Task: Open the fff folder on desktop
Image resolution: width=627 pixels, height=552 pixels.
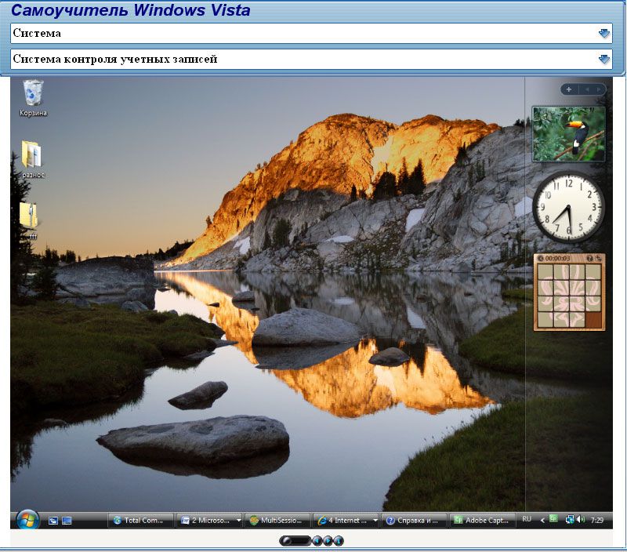Action: [x=29, y=216]
